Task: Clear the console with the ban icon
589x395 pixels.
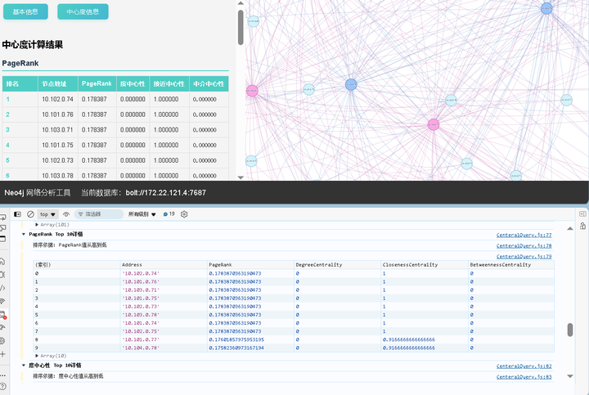Action: tap(30, 214)
